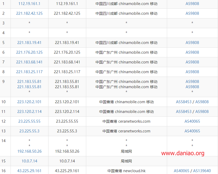Select plain text 221.176.20.125 in hop 6
The width and height of the screenshot is (218, 174).
pos(67,52)
